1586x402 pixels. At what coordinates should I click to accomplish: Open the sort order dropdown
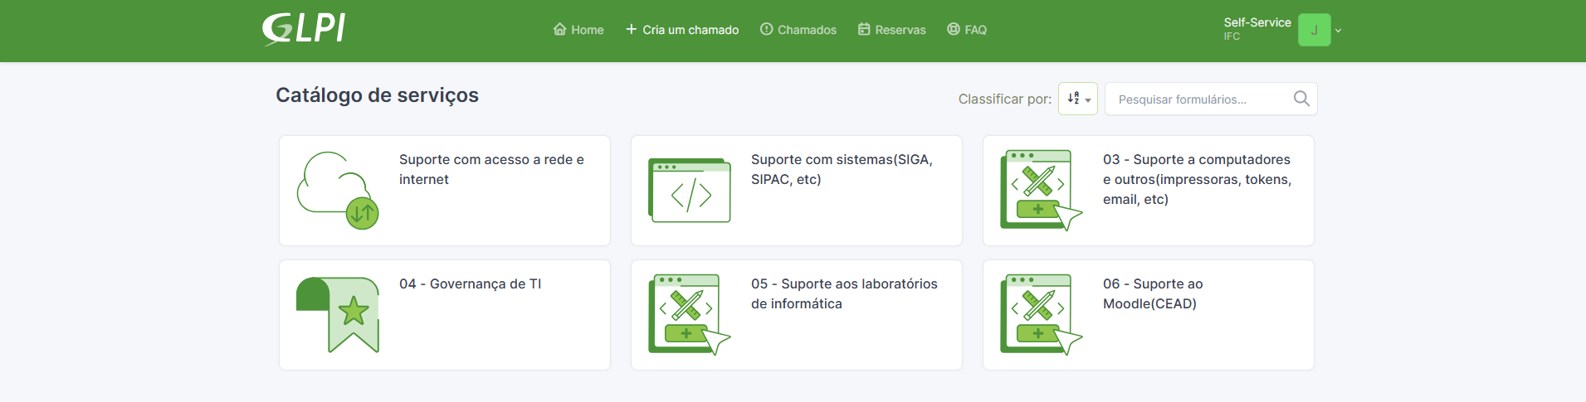tap(1078, 99)
